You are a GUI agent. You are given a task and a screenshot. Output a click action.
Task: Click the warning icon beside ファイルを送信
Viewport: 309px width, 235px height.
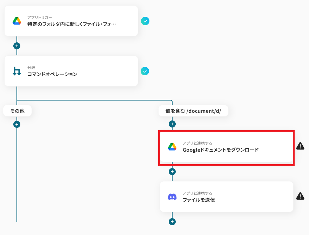pyautogui.click(x=300, y=196)
